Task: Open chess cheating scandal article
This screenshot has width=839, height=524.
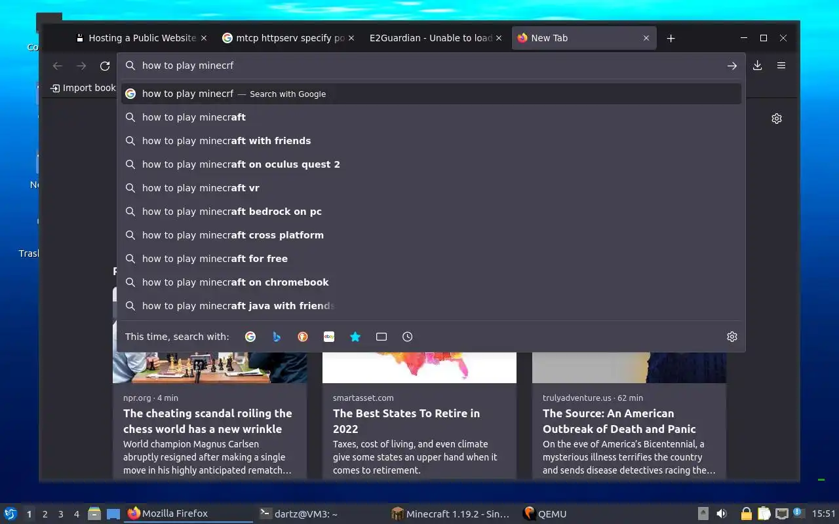Action: (207, 421)
